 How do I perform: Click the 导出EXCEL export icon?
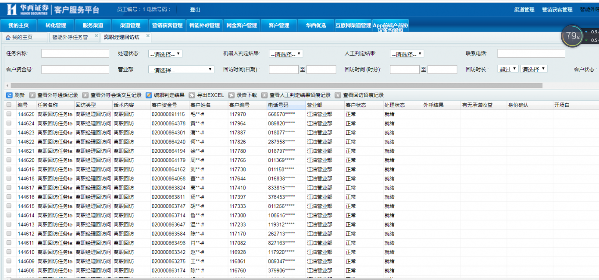tap(192, 95)
